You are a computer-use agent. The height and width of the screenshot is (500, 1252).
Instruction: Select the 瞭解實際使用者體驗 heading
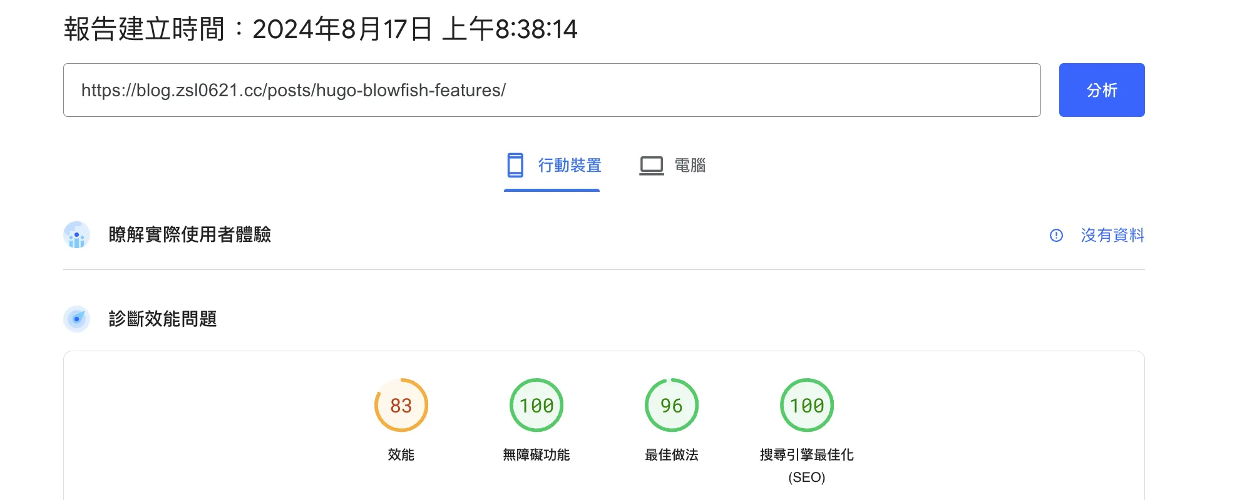pyautogui.click(x=190, y=235)
